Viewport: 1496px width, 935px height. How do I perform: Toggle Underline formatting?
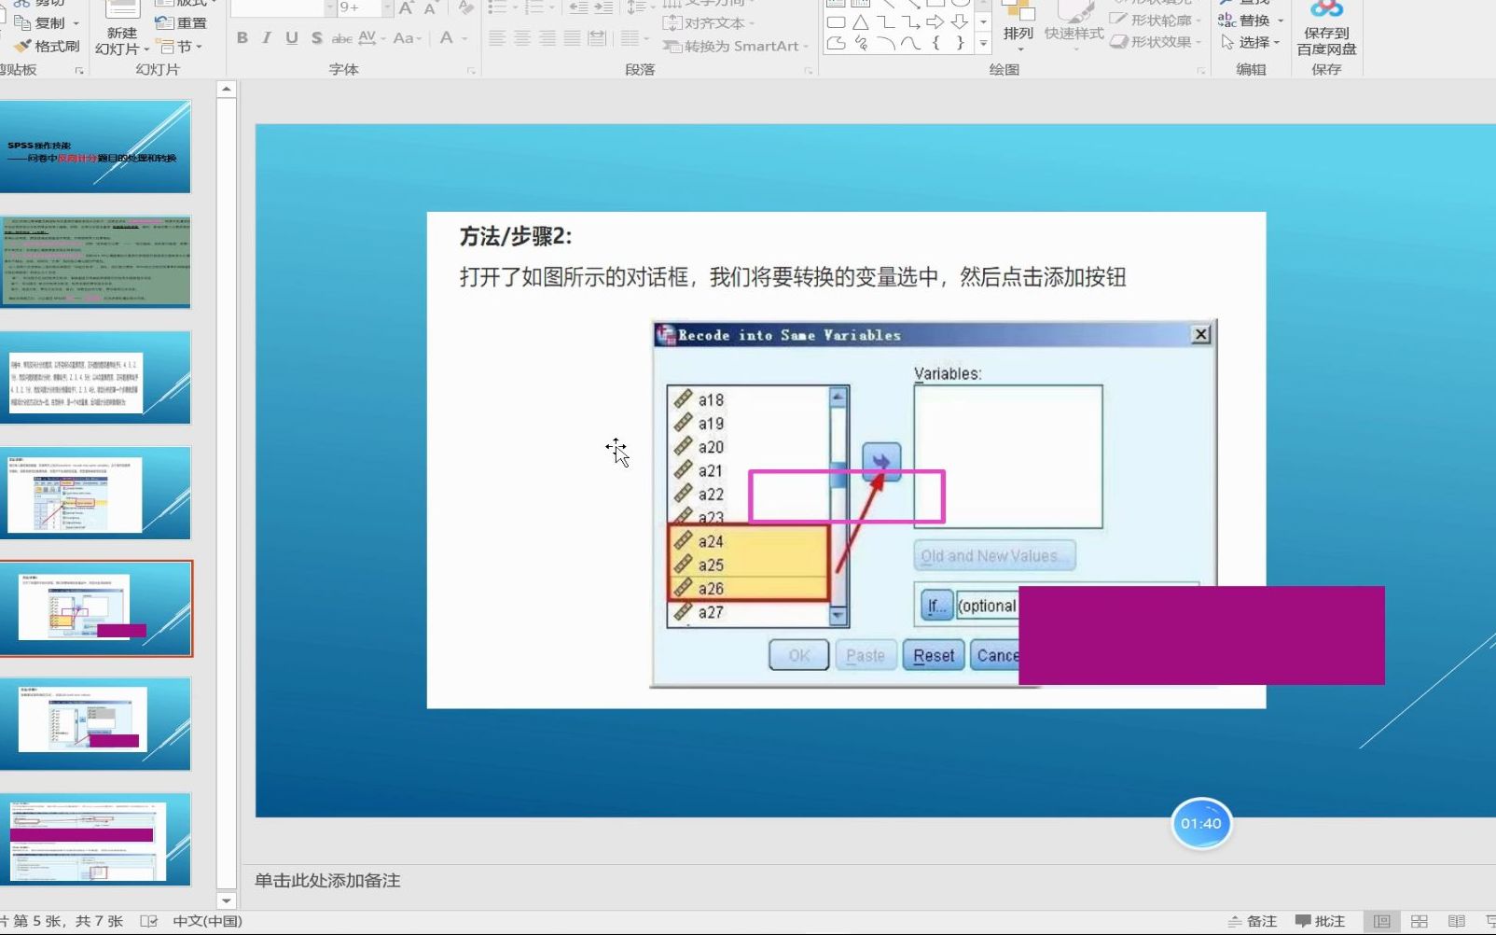(292, 38)
